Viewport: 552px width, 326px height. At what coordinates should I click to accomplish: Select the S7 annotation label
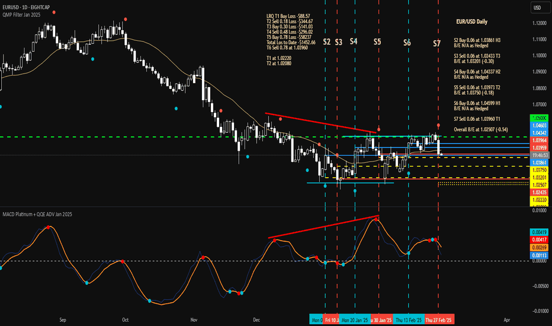[437, 43]
